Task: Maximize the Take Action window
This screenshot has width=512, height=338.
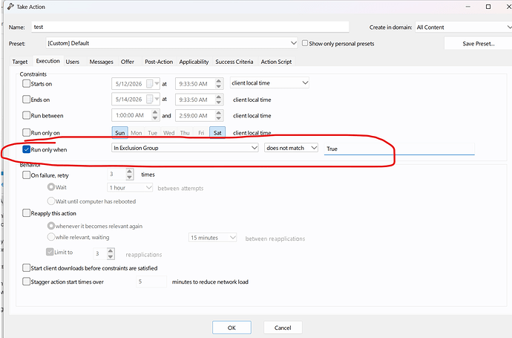Action: tap(488, 7)
